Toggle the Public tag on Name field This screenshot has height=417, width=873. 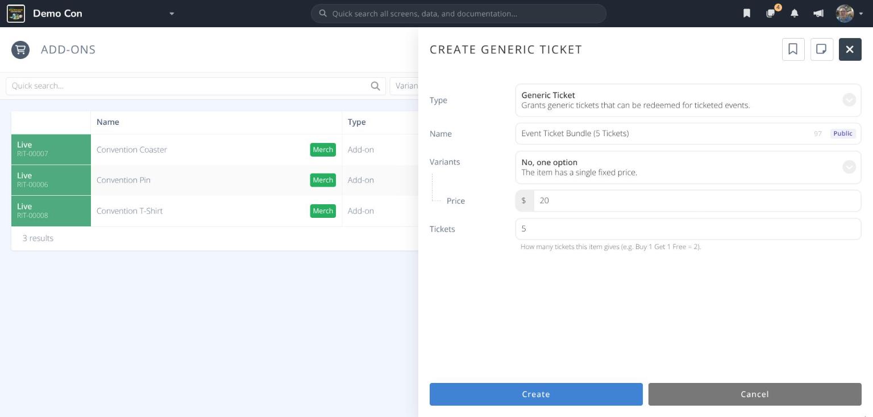(842, 133)
